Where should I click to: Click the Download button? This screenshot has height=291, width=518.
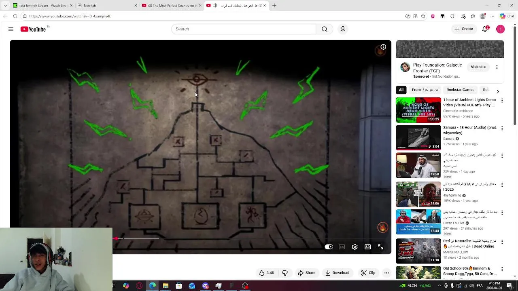tap(337, 273)
